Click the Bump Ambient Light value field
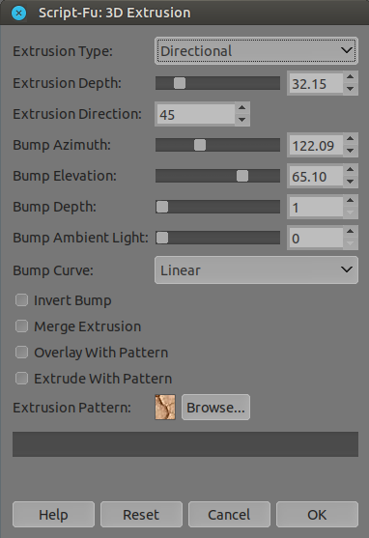The width and height of the screenshot is (369, 538). 316,238
